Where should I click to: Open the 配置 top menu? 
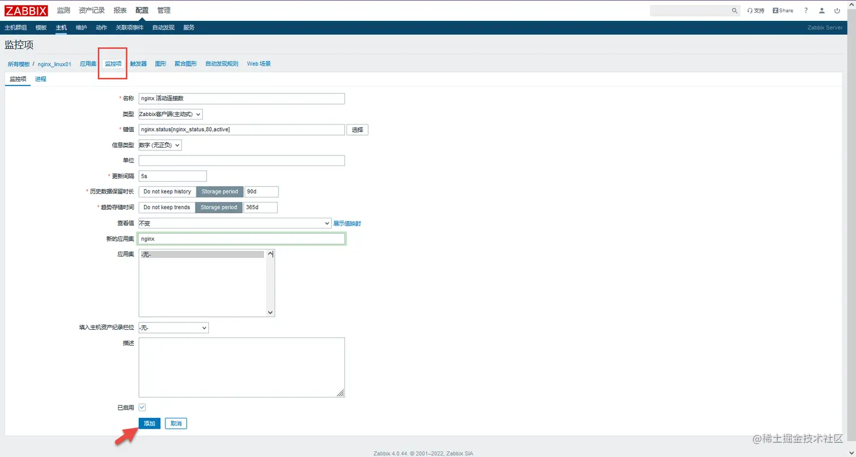pyautogui.click(x=142, y=10)
